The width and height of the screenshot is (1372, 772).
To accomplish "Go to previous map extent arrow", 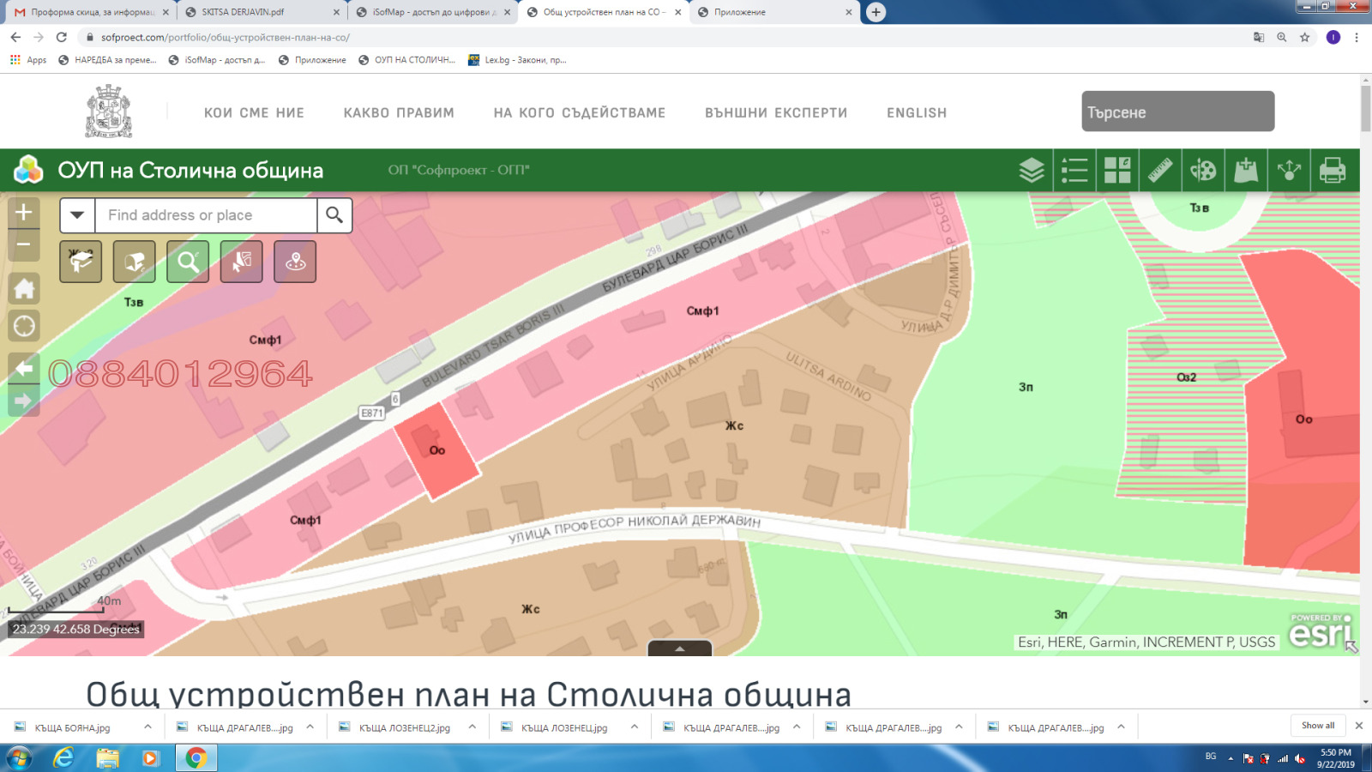I will pos(24,369).
